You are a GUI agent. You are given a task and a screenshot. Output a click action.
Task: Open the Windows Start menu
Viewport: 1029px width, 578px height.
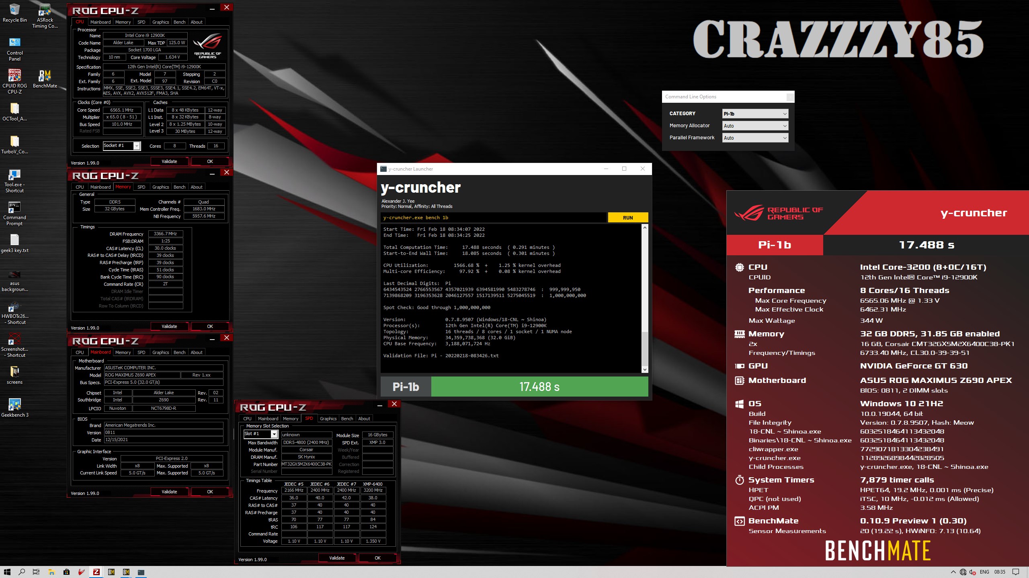(x=7, y=572)
